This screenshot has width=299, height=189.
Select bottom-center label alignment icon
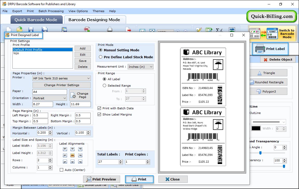(x=72, y=162)
